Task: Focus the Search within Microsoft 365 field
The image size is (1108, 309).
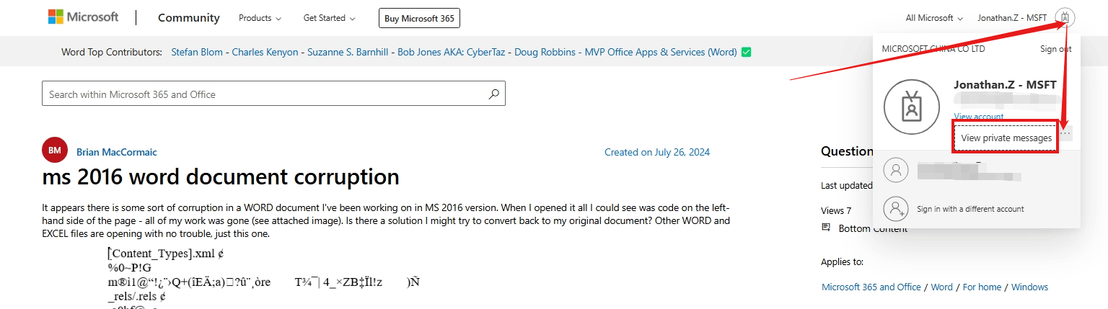Action: [274, 94]
